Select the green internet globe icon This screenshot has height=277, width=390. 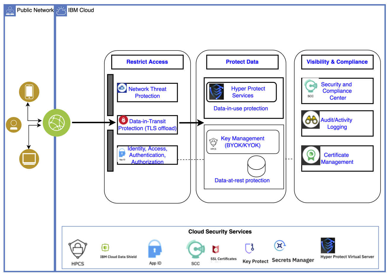[x=57, y=123]
